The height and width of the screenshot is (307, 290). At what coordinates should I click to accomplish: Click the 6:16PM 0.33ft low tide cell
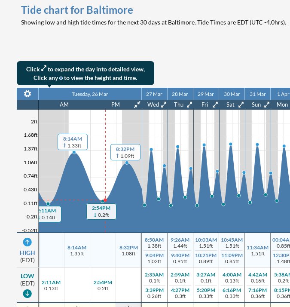point(232,293)
